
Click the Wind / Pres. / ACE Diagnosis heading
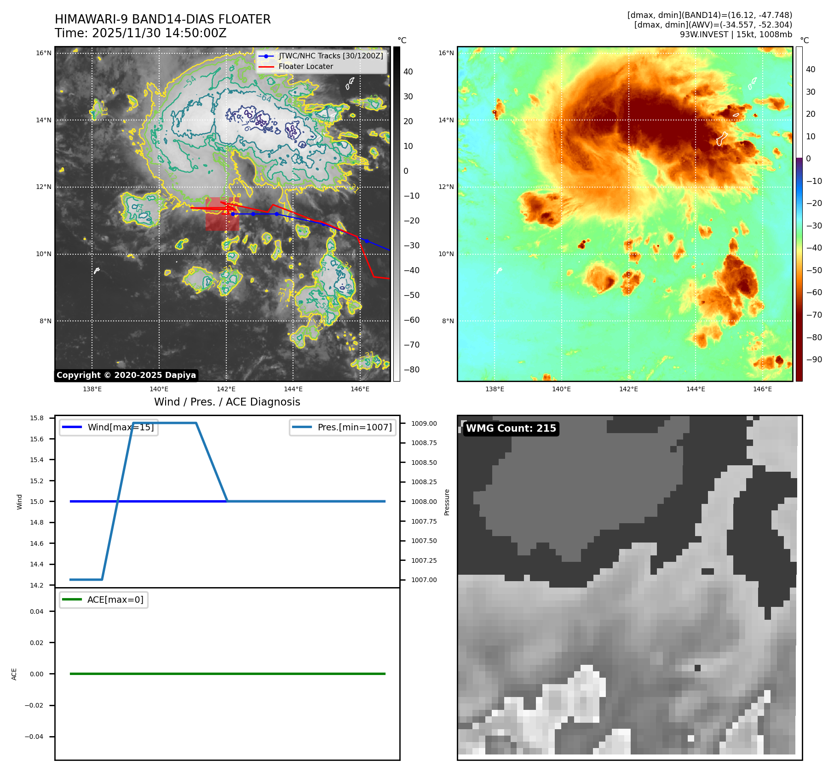(x=227, y=402)
